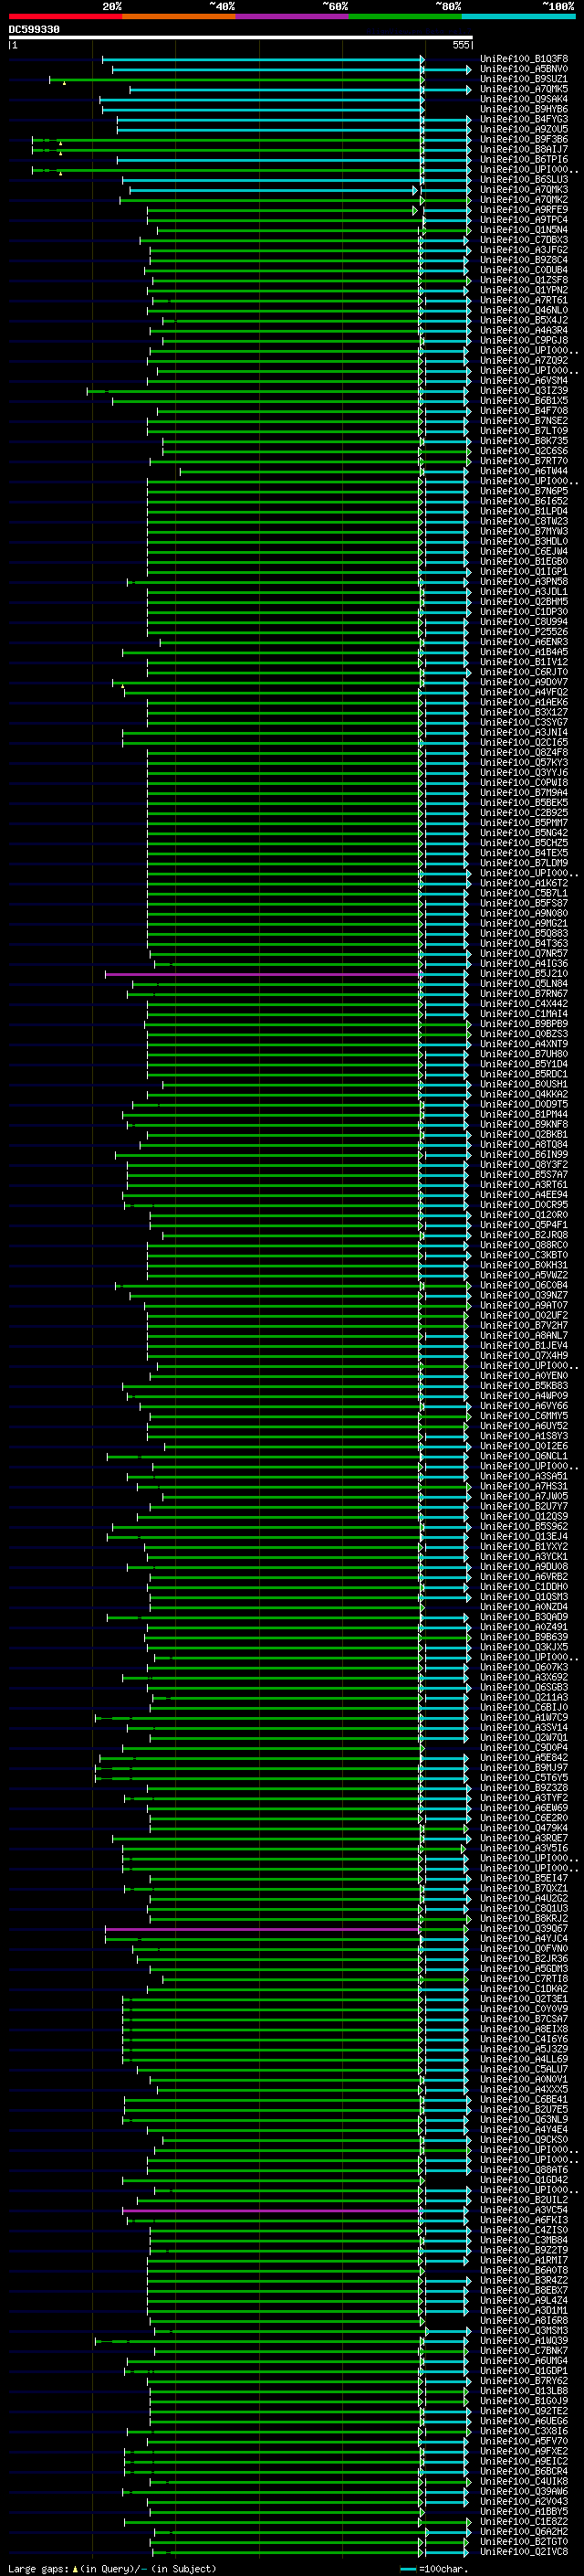Image resolution: width=584 pixels, height=2576 pixels.
Task: Click label UniRef100_B5FS87
Action: (523, 903)
